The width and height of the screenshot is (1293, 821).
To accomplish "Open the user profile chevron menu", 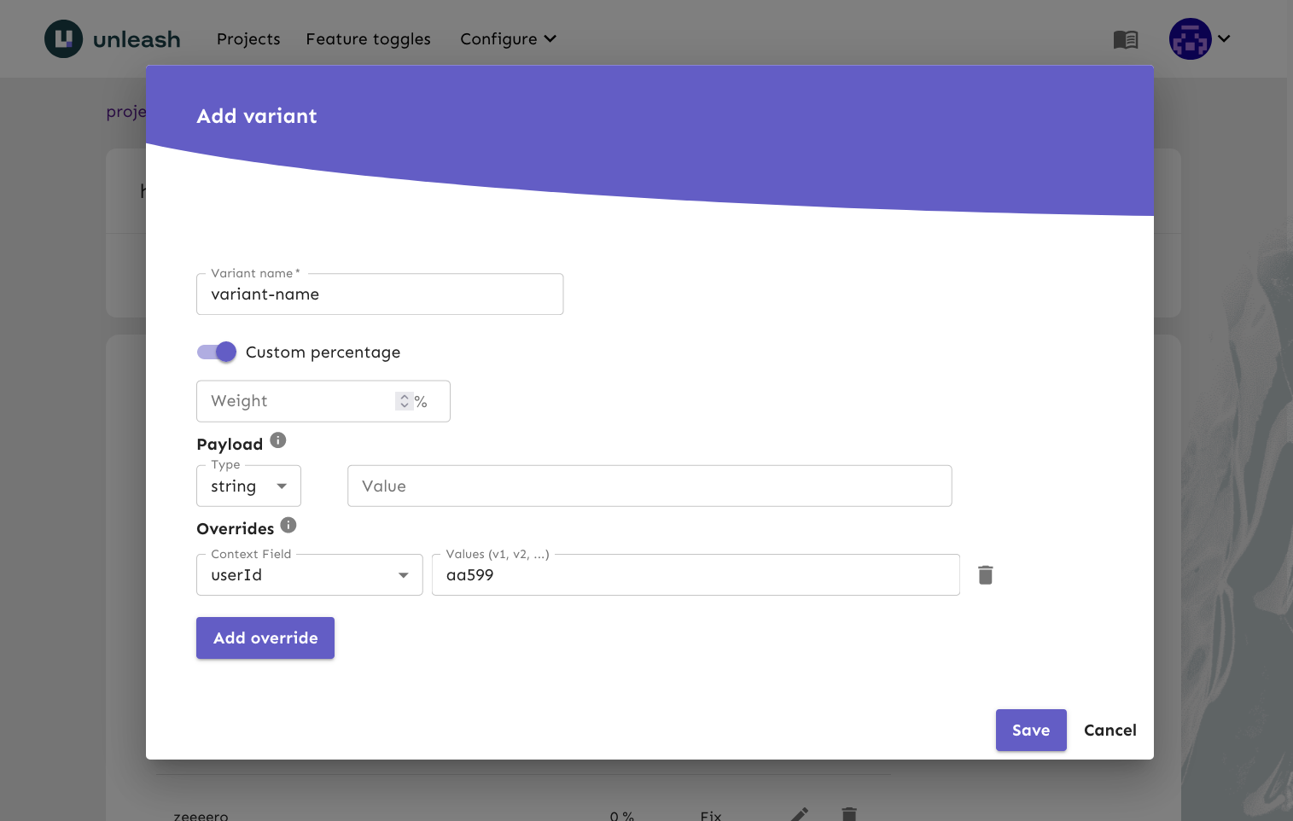I will coord(1224,39).
